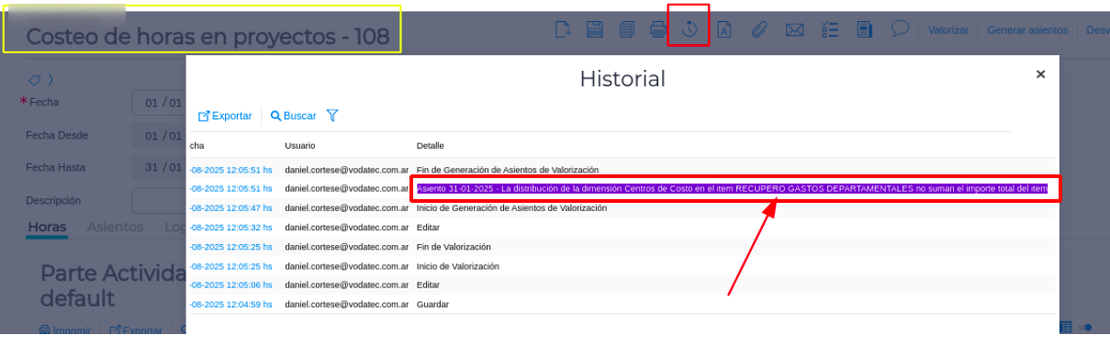Close the Historial dialog
The image size is (1110, 346).
(1040, 74)
